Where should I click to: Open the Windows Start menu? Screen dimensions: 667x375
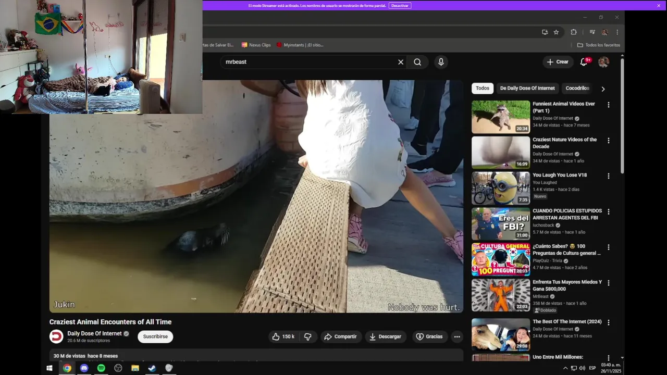[x=50, y=368]
